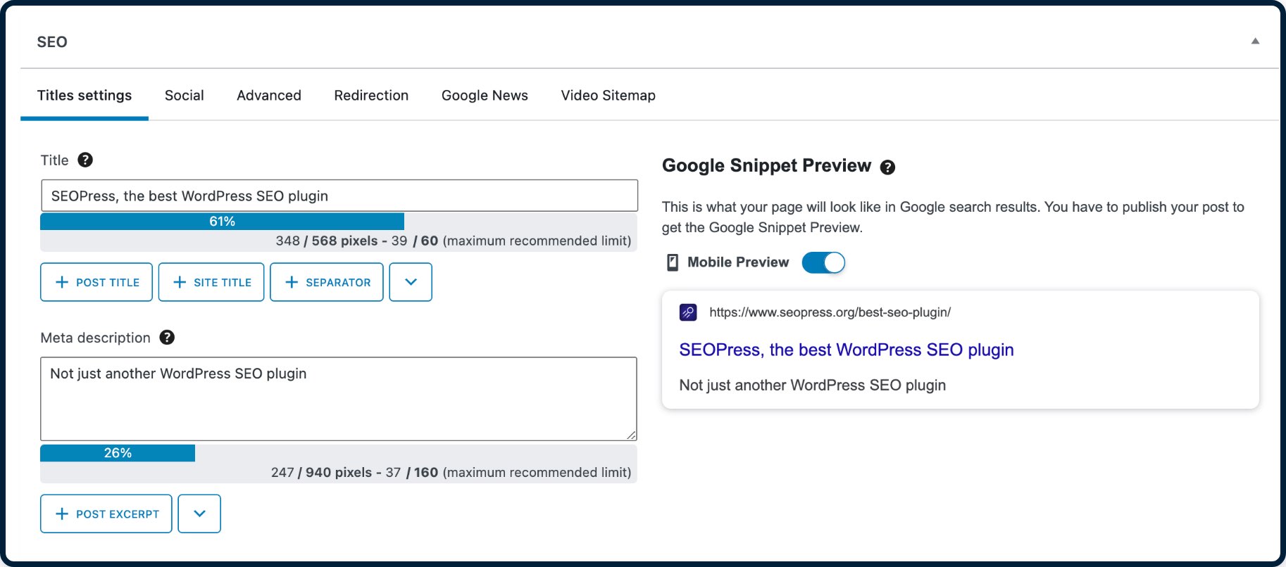This screenshot has width=1286, height=567.
Task: Toggle the Mobile Preview switch
Action: point(823,262)
